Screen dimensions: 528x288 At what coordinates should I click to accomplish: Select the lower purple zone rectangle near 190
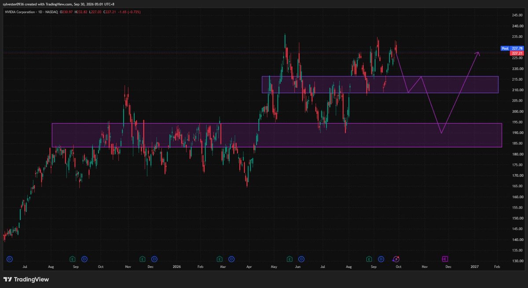[x=277, y=135]
